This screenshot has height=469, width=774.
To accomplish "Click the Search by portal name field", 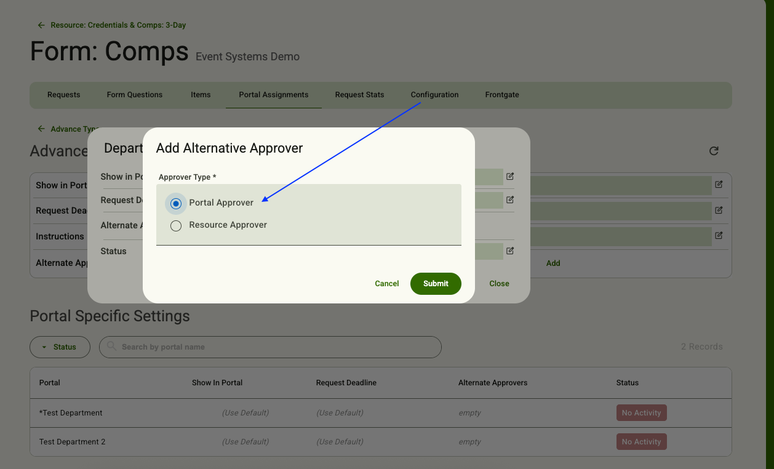I will pos(270,347).
